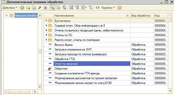Maximize Дополнительные внешние обработки window
Image resolution: width=174 pixels, height=95 pixels.
(166, 2)
